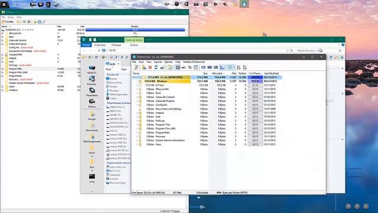
Task: Switch TreeSize units to GB
Action: [216, 67]
